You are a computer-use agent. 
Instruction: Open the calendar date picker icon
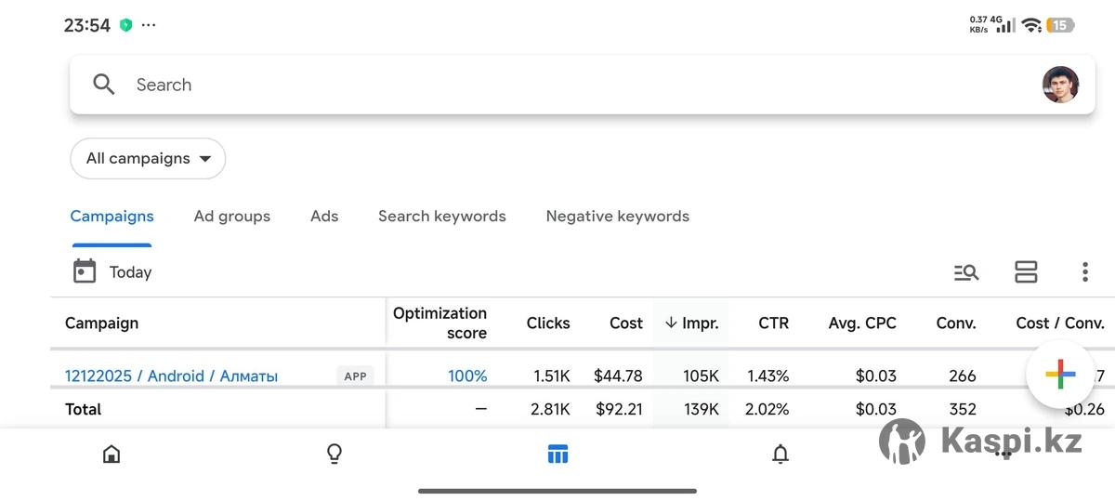coord(85,271)
